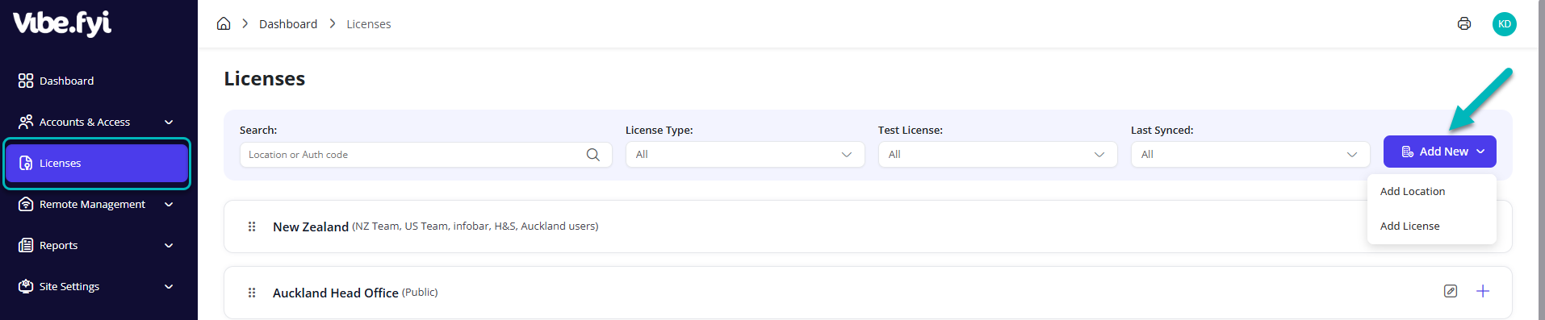Click the printer icon in top bar
This screenshot has width=1545, height=320.
click(1464, 24)
